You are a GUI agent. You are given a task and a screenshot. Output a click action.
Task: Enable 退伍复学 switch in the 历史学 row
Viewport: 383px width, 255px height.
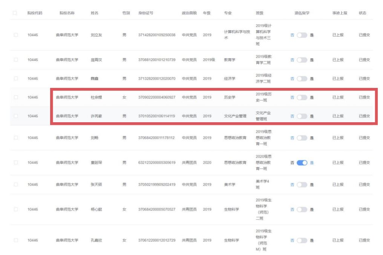pyautogui.click(x=302, y=97)
